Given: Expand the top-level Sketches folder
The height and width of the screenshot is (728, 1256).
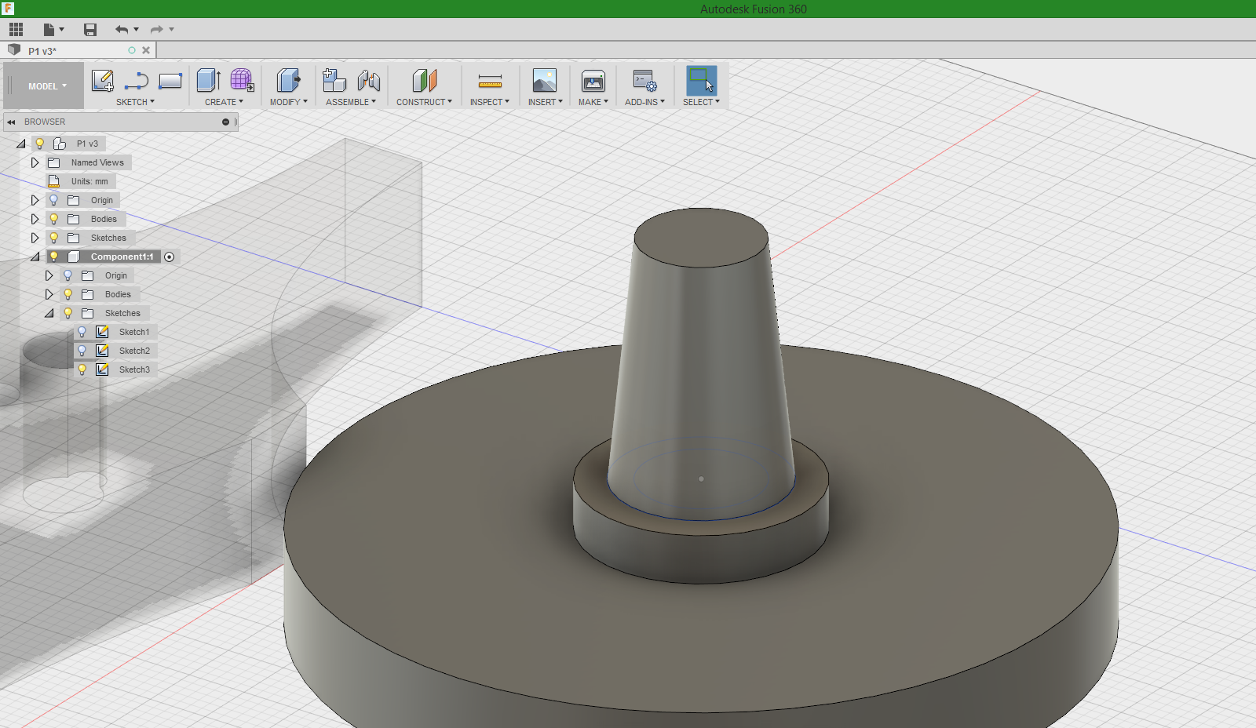Looking at the screenshot, I should point(35,238).
